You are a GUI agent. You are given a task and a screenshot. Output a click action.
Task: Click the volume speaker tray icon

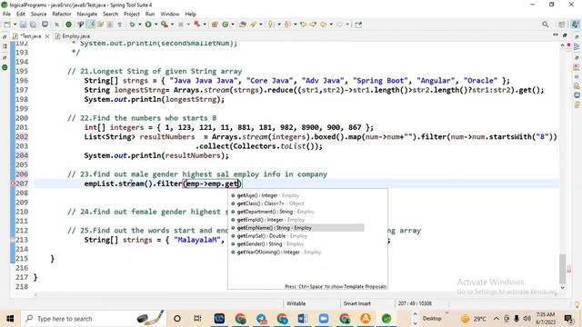click(x=527, y=319)
